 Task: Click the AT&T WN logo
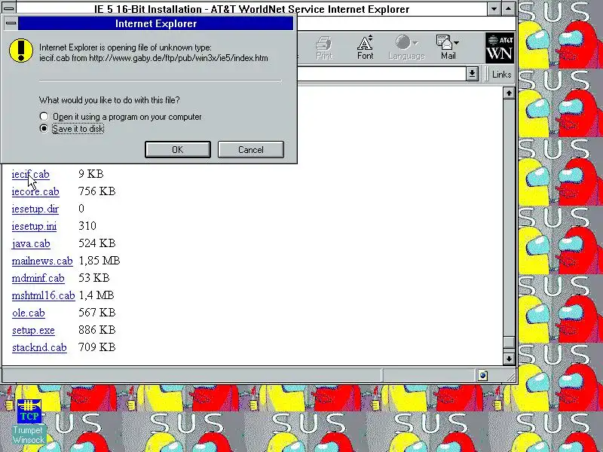click(500, 48)
